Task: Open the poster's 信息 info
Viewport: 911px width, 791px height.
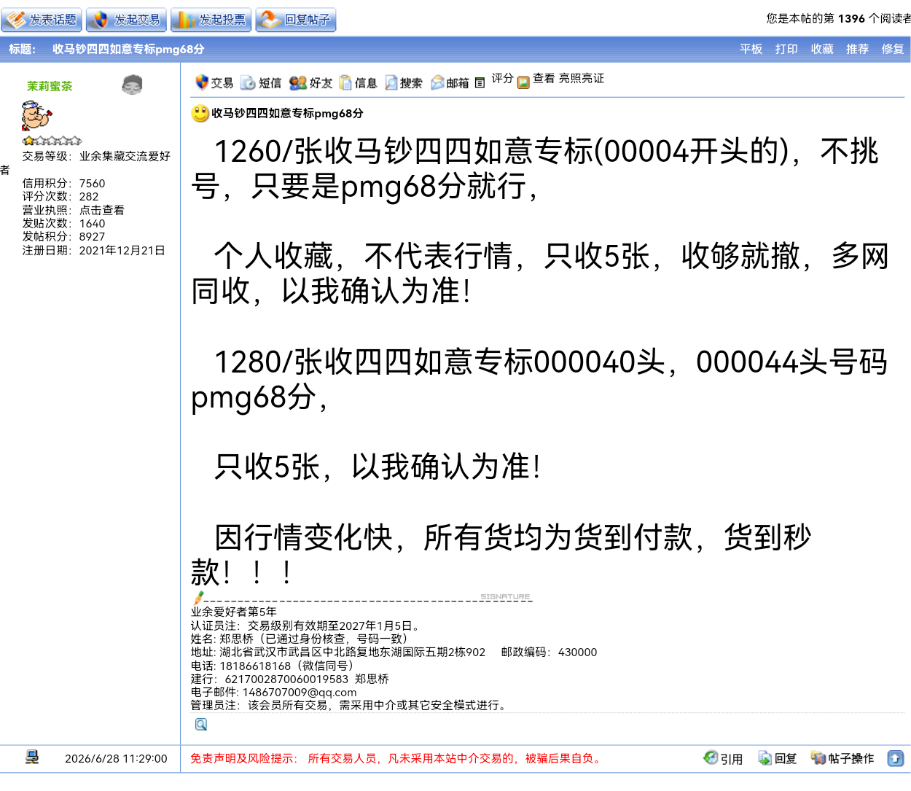Action: [358, 83]
